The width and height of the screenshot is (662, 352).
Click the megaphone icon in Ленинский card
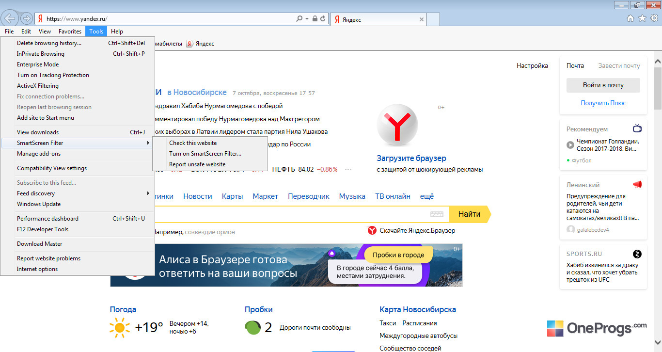click(637, 185)
